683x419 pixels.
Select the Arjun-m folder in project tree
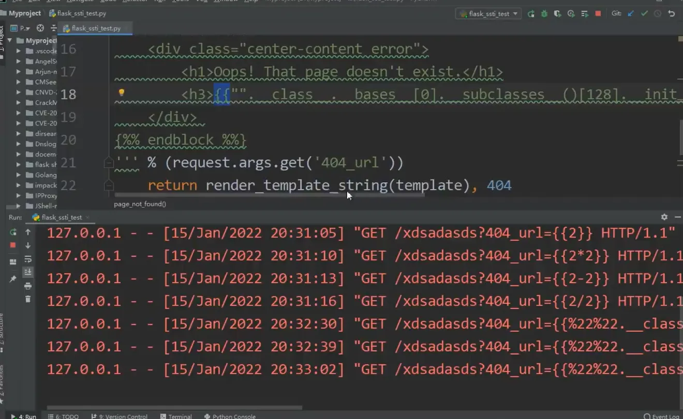[41, 72]
